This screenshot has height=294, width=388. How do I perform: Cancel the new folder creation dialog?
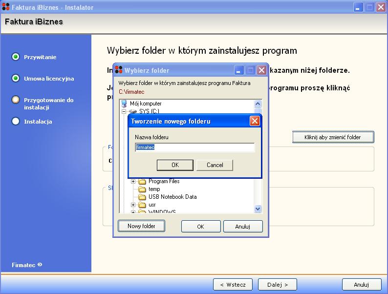coord(215,165)
